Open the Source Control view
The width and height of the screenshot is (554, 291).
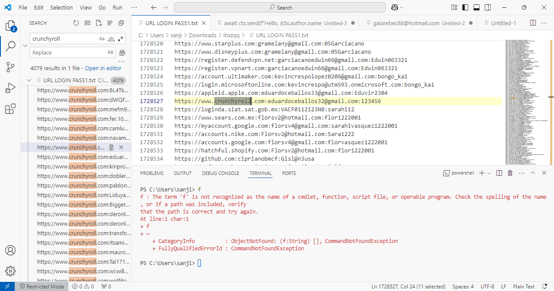click(10, 67)
